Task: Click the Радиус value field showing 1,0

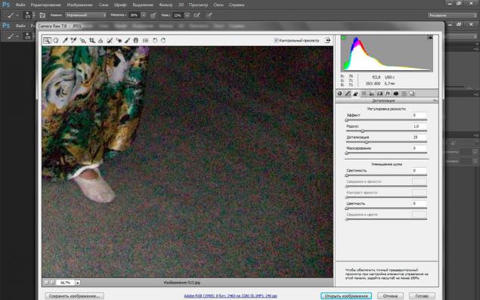Action: (x=419, y=126)
